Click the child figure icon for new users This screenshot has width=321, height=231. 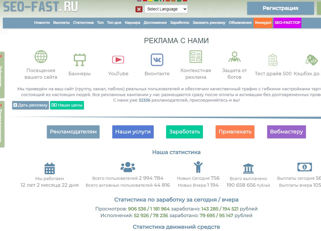198,167
